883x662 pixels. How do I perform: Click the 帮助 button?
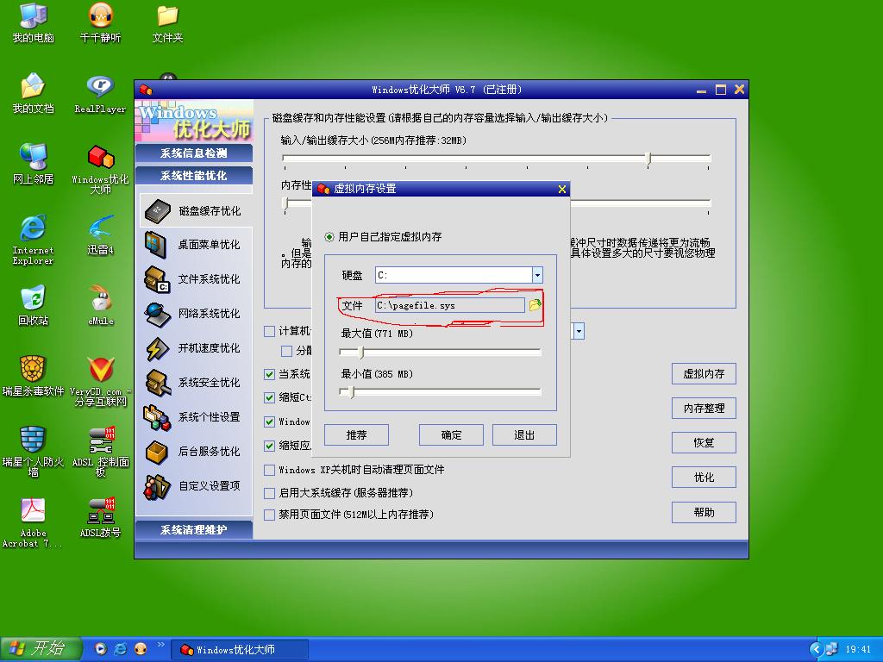point(704,512)
